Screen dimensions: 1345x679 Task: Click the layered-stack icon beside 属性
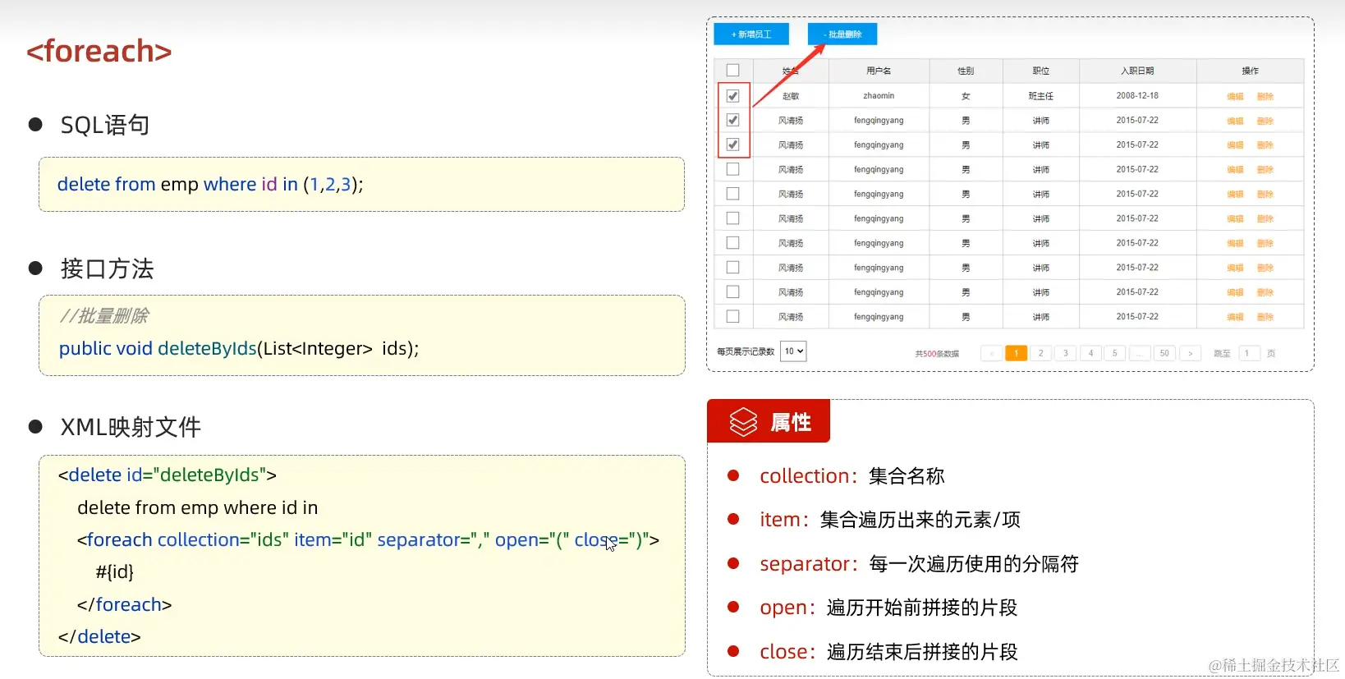click(x=744, y=422)
